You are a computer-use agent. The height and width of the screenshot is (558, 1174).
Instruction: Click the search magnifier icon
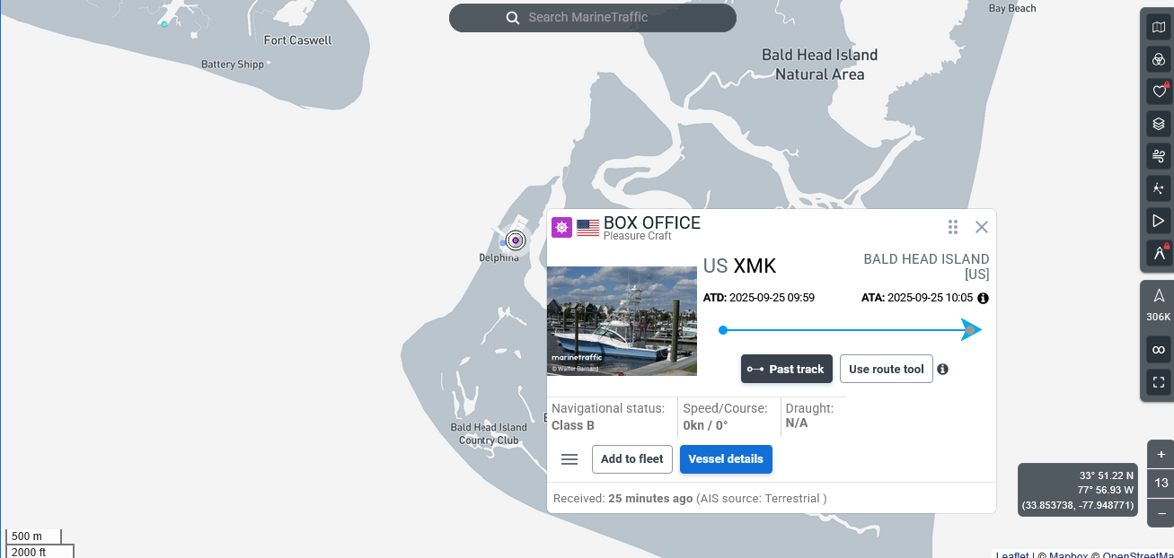[513, 18]
